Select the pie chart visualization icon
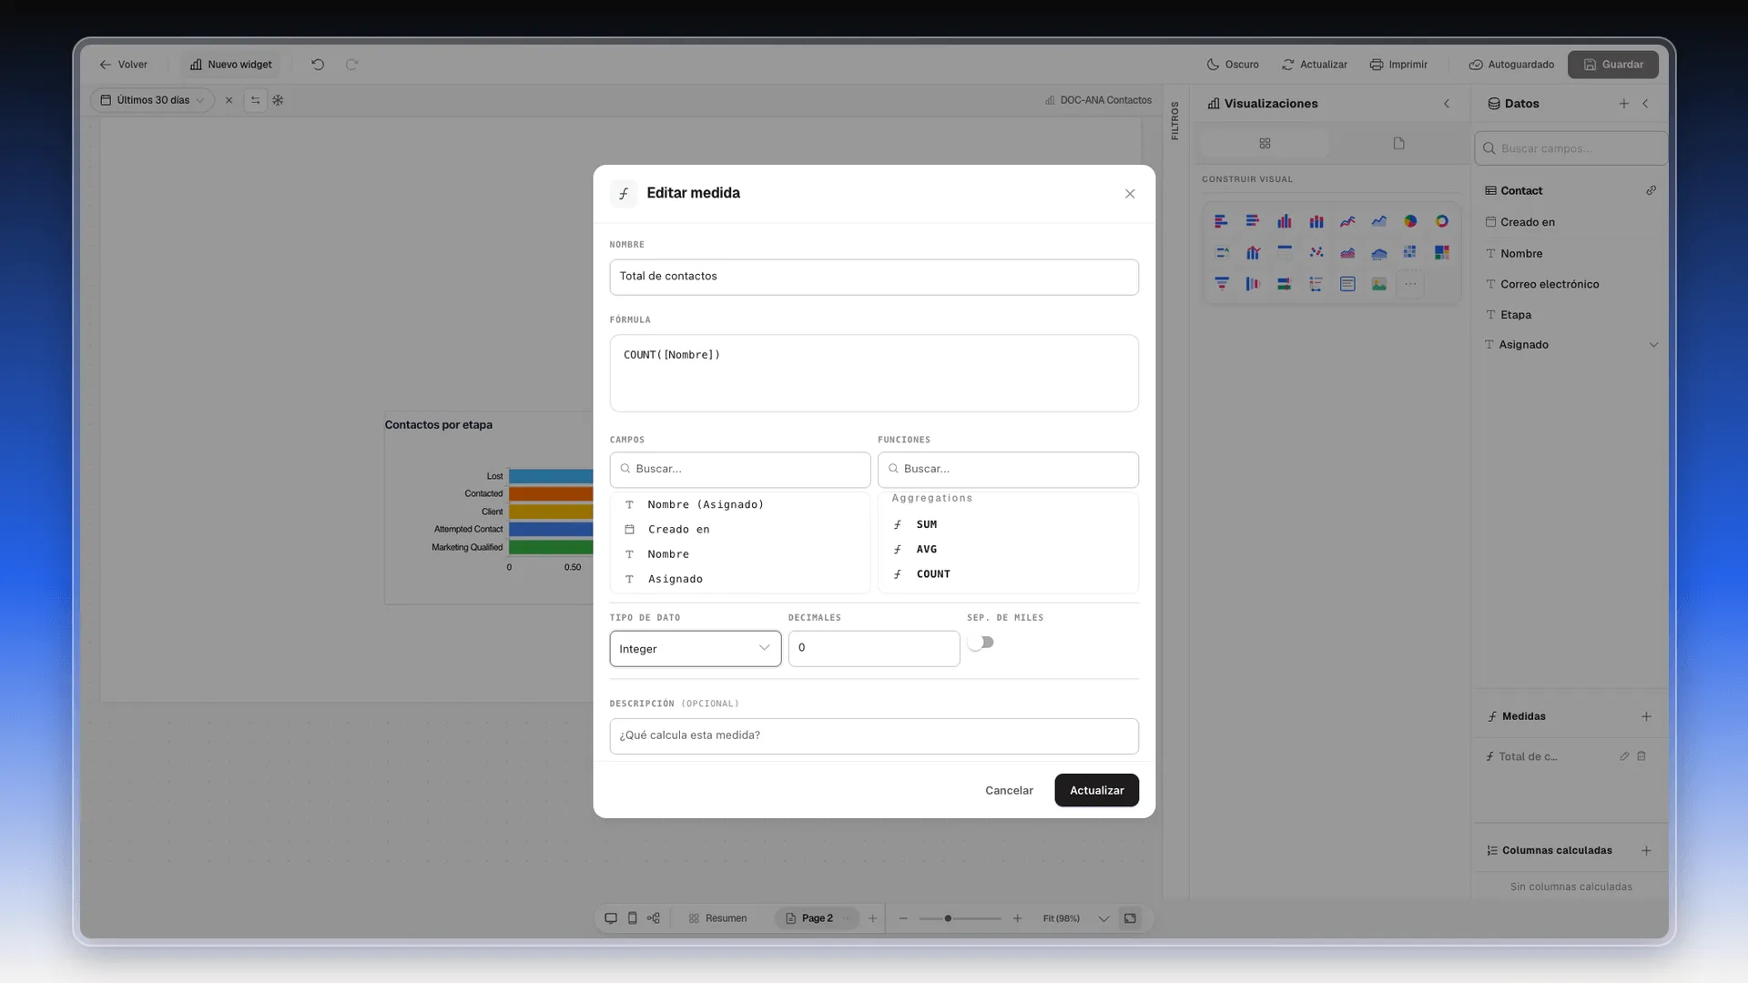The height and width of the screenshot is (983, 1748). point(1410,221)
